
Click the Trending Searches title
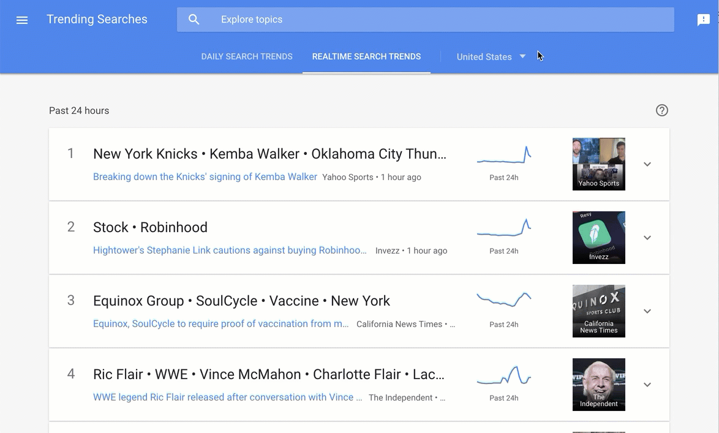click(x=97, y=19)
